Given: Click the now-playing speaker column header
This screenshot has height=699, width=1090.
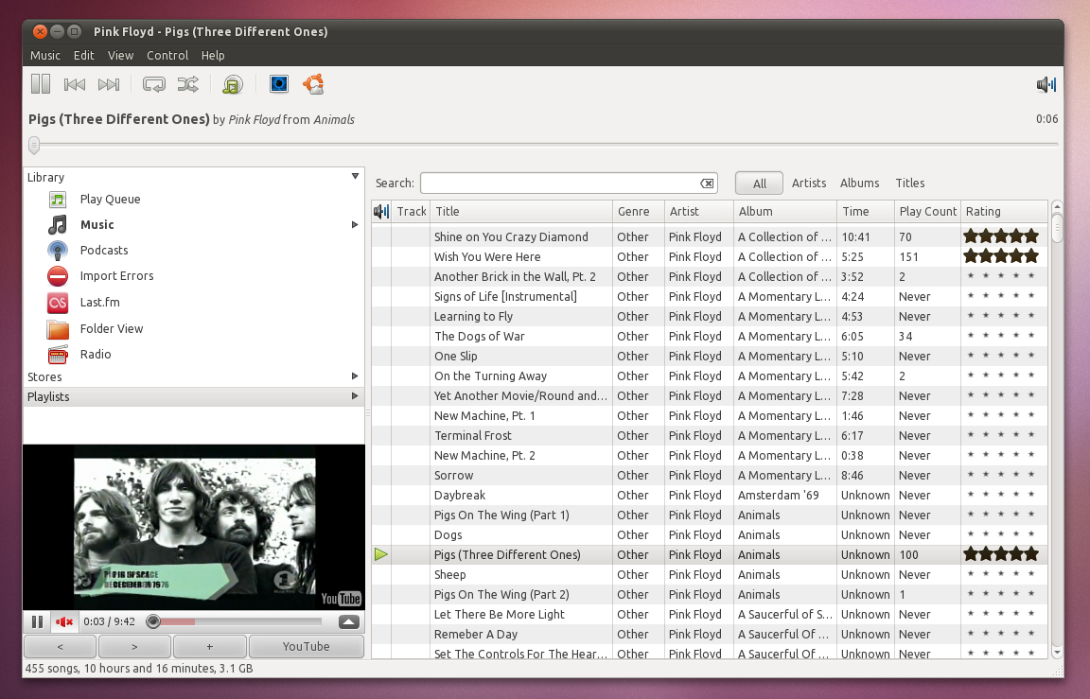Looking at the screenshot, I should [x=381, y=211].
